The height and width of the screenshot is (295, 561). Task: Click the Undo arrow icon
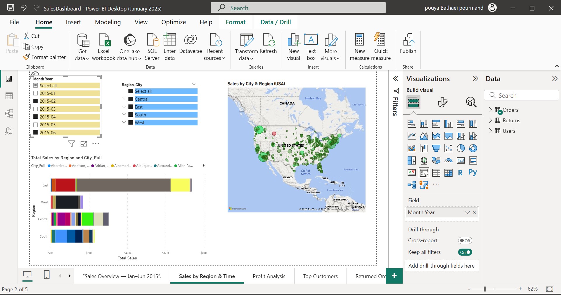click(x=24, y=8)
